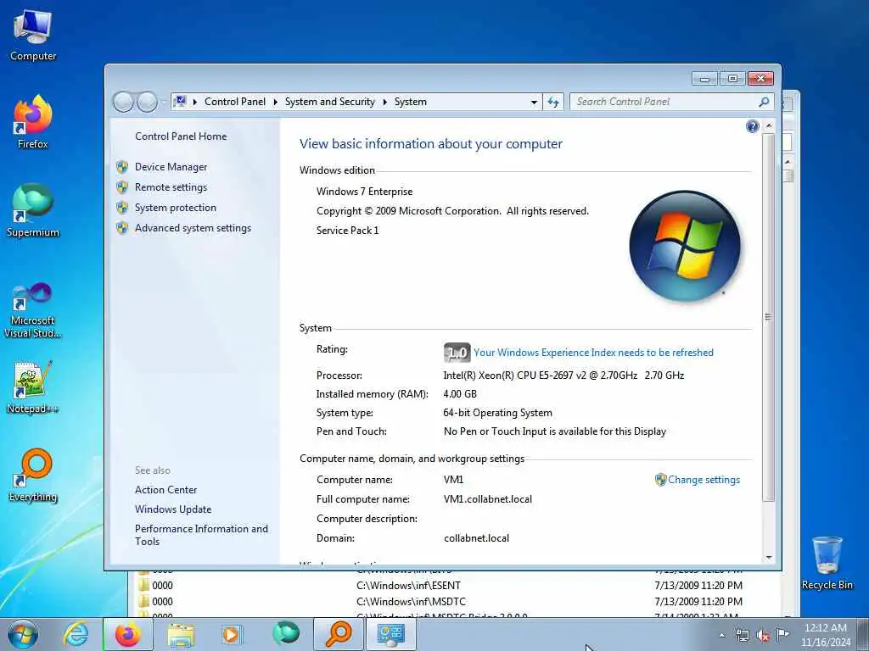The image size is (869, 651).
Task: Refresh the Windows Experience Index link
Action: 593,353
